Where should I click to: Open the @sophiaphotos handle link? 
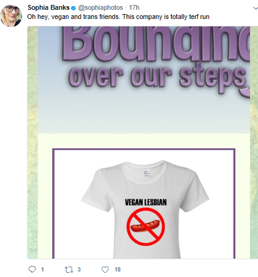(101, 8)
